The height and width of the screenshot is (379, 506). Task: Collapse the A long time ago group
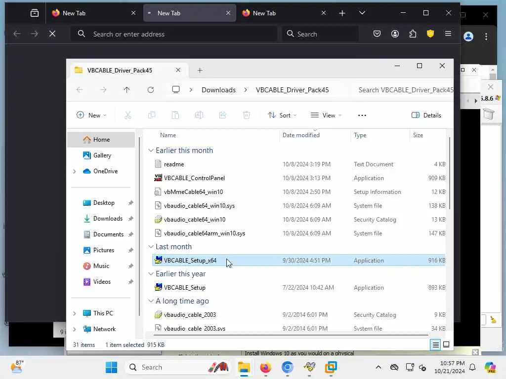pos(151,301)
